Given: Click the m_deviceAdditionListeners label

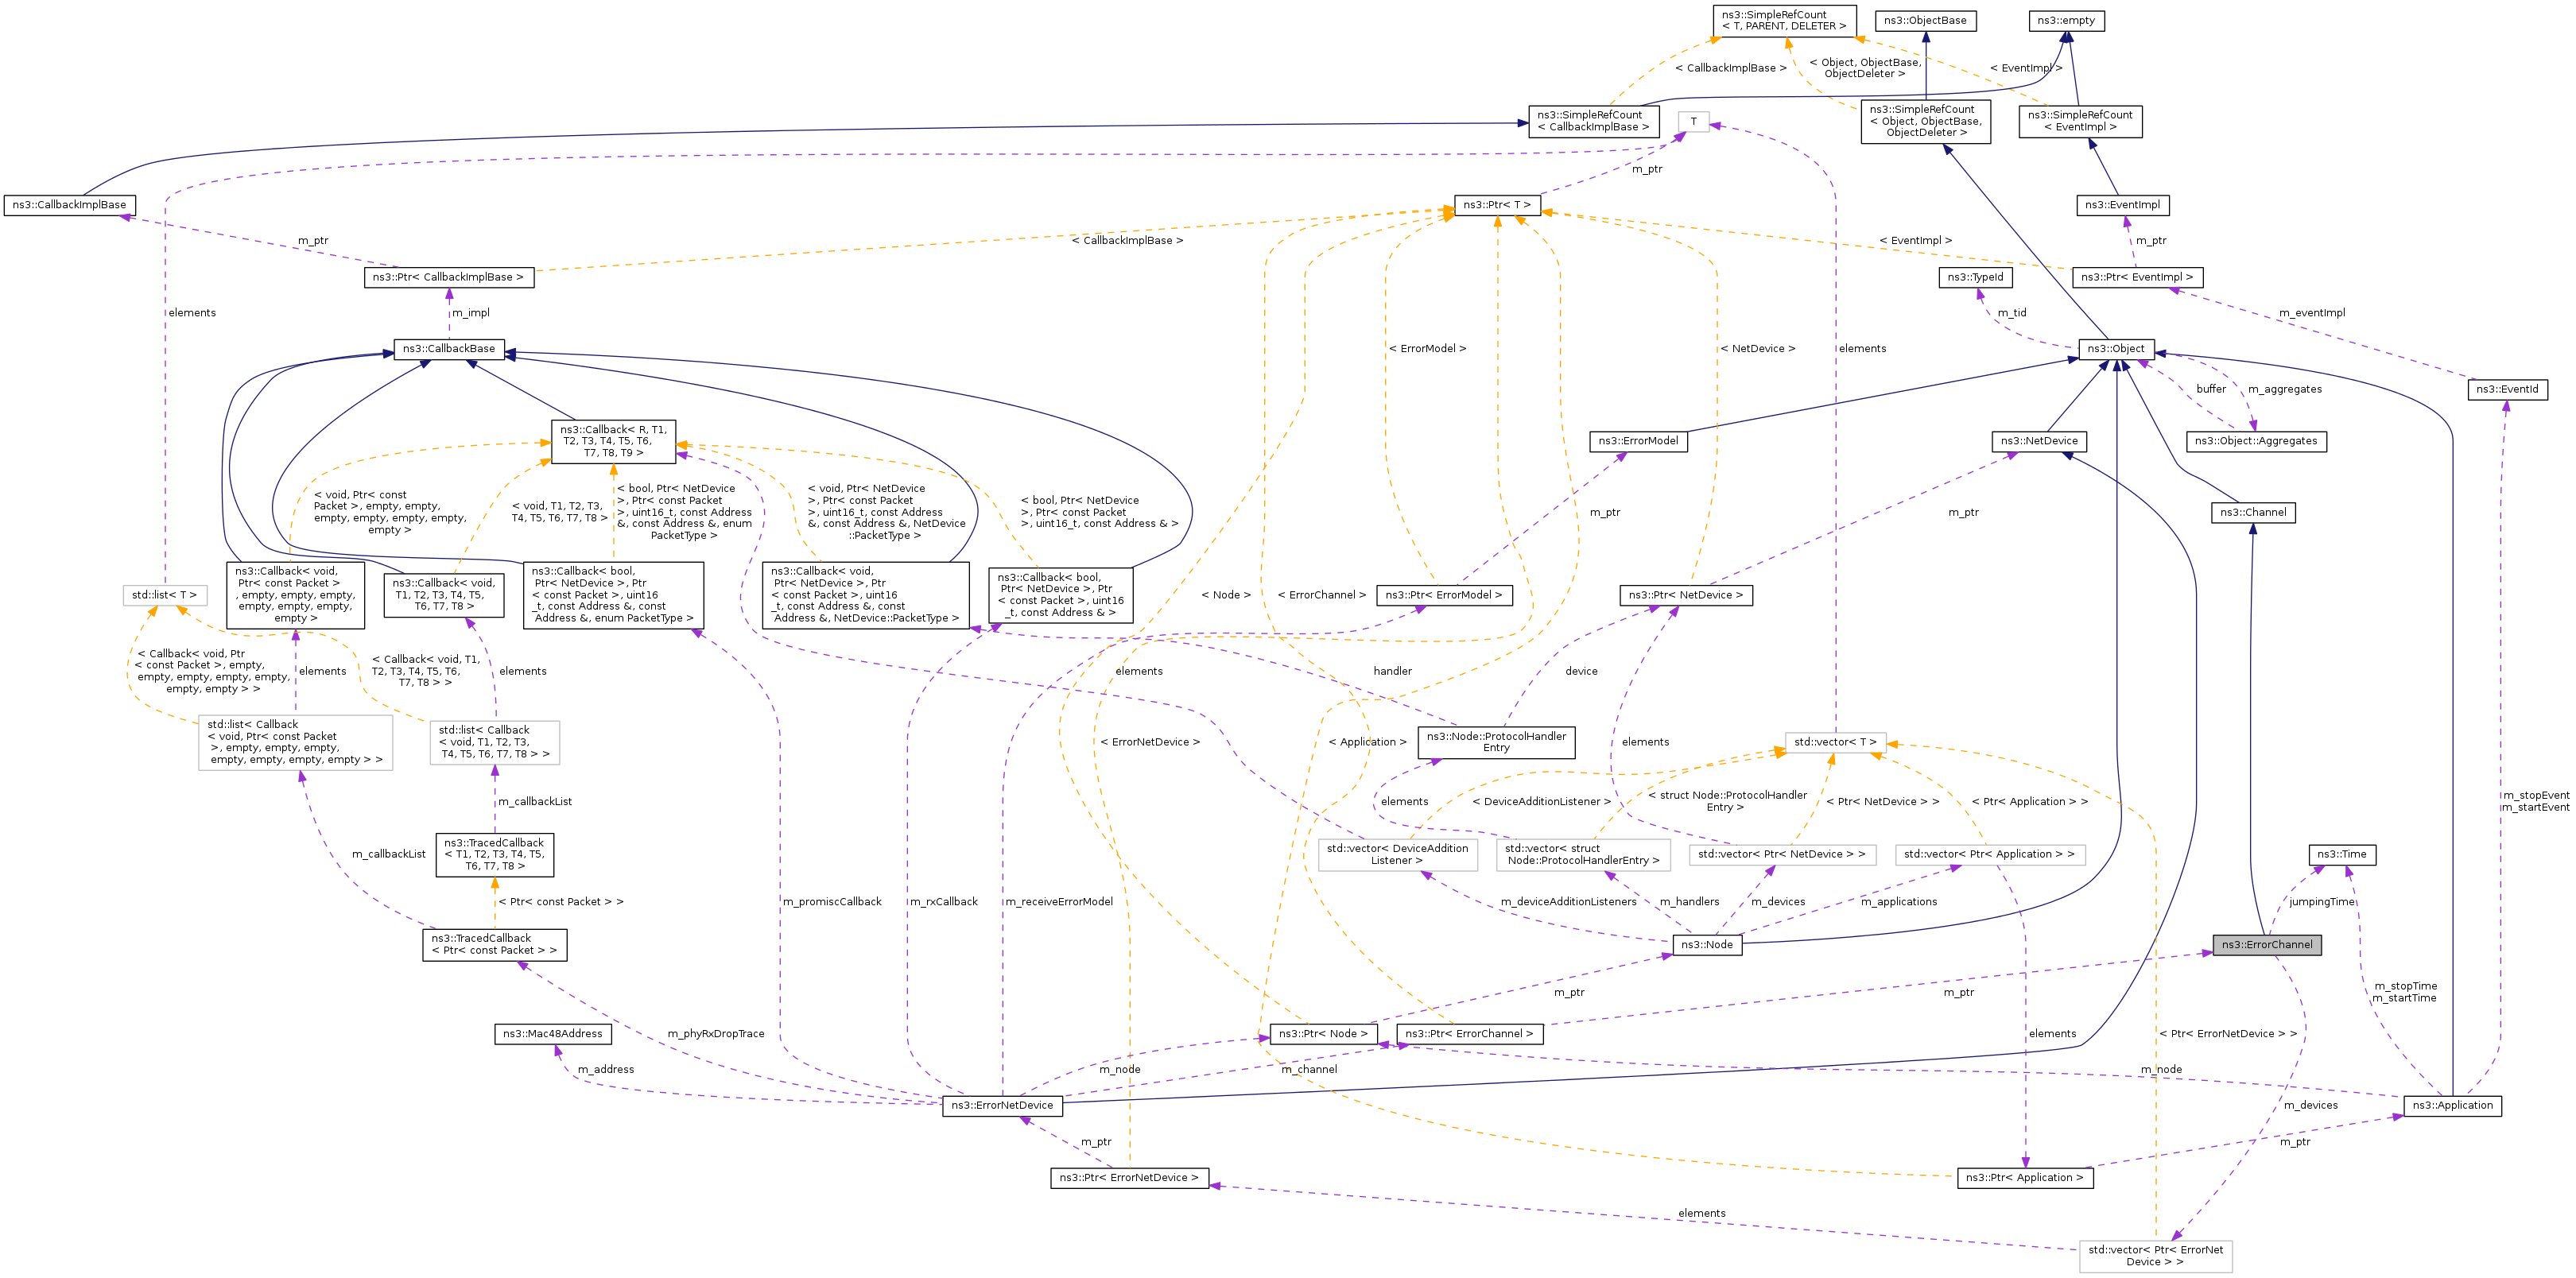Looking at the screenshot, I should (x=1568, y=902).
